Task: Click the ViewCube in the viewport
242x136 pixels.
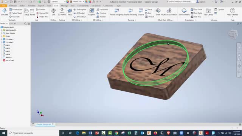Action: point(233,34)
